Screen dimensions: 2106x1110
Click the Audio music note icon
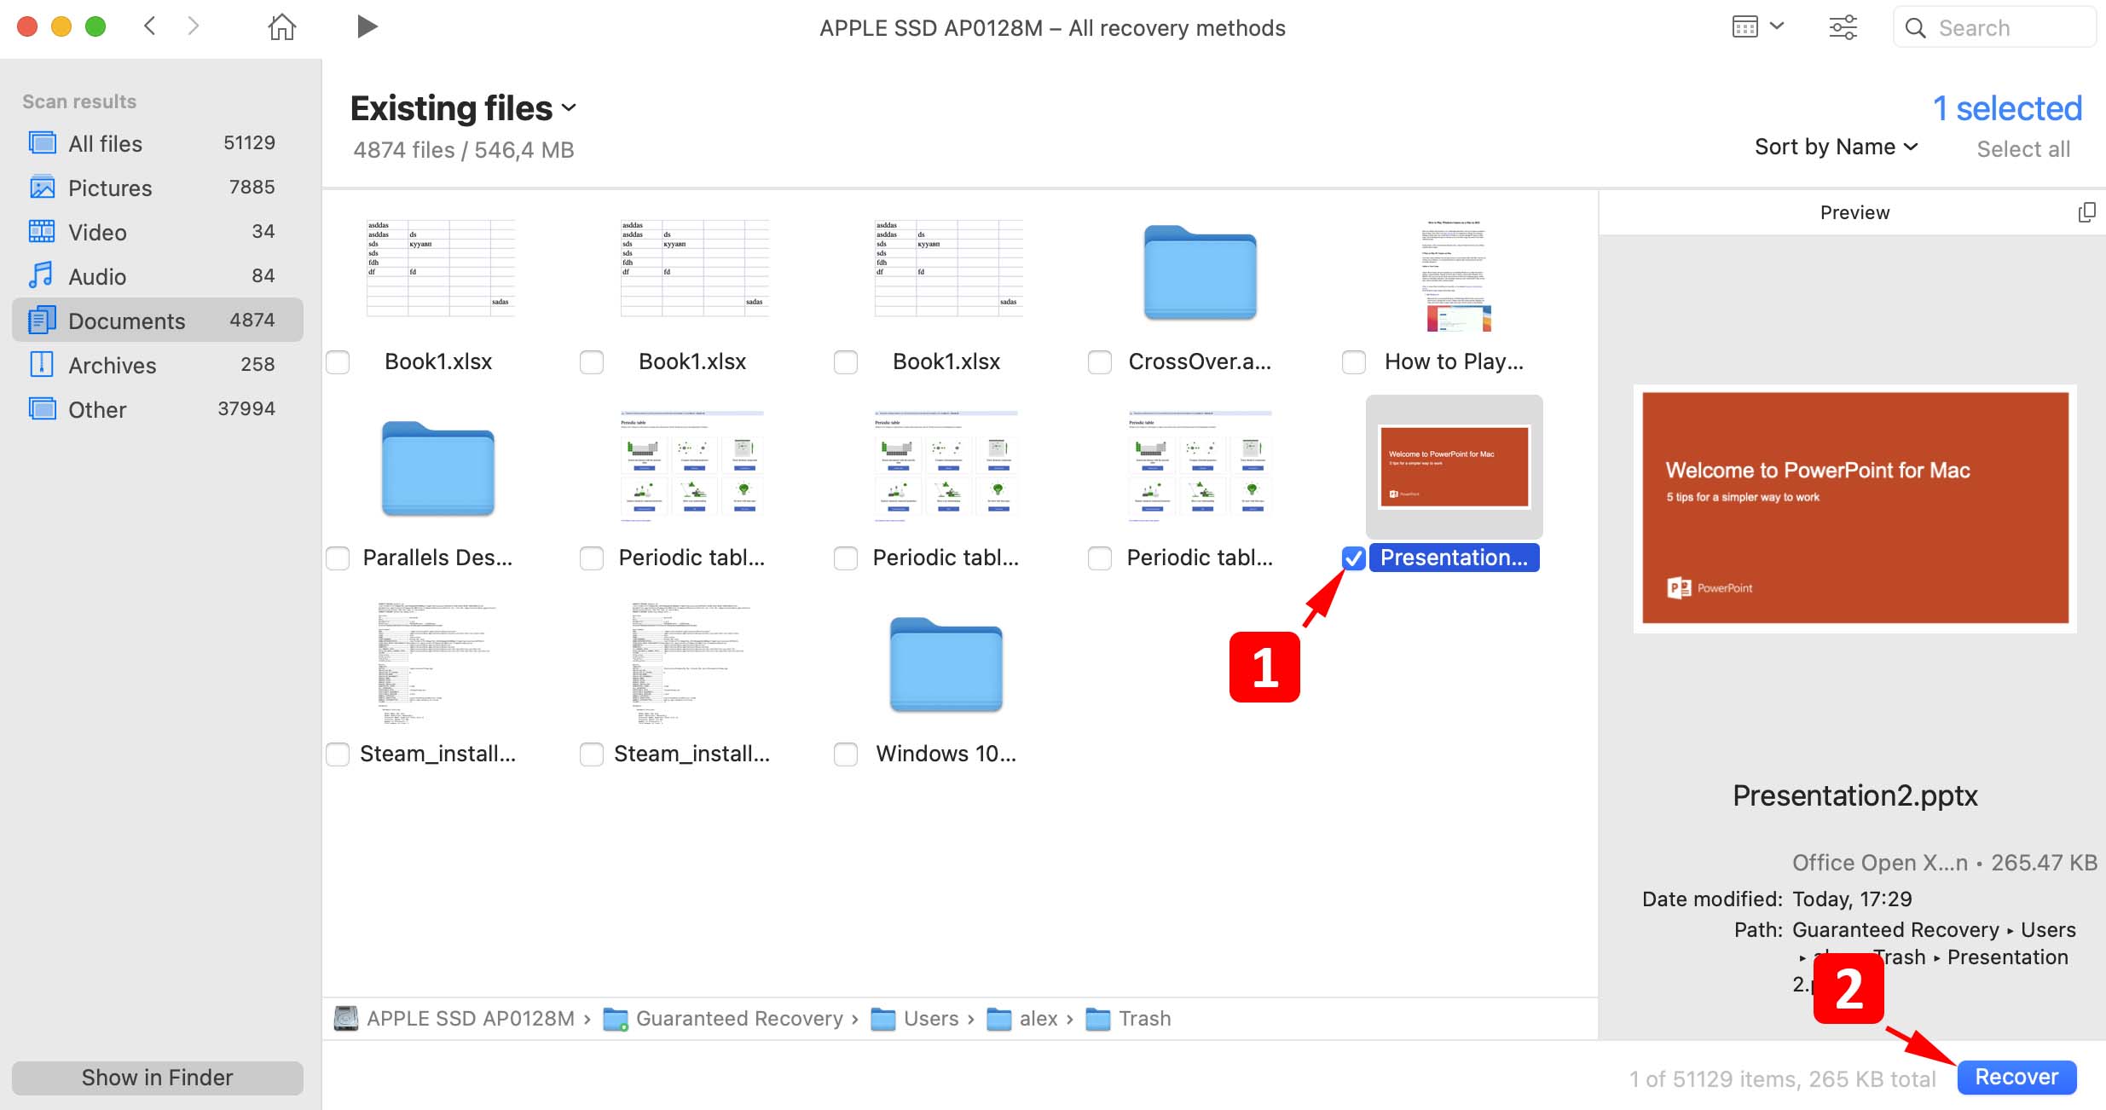(x=42, y=276)
